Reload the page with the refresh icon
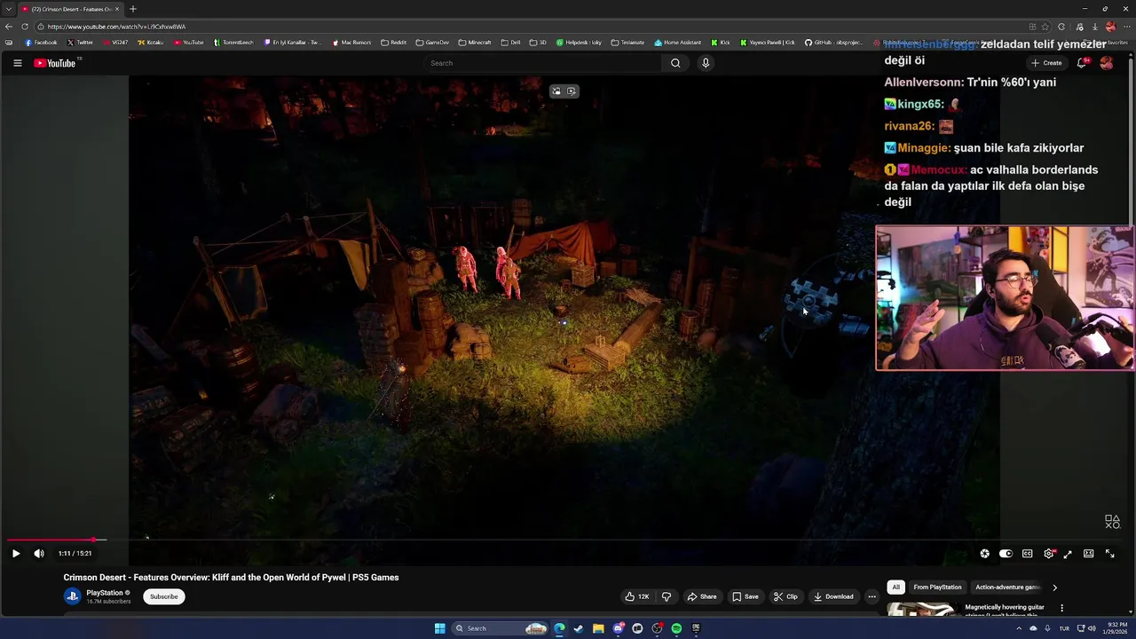 click(x=25, y=27)
